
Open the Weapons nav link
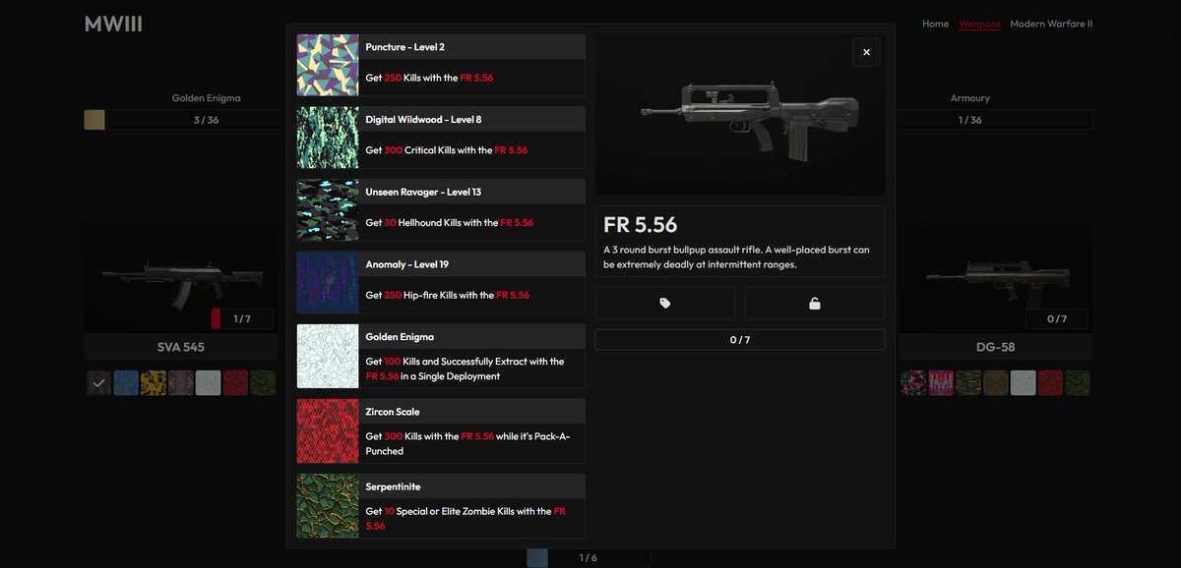point(979,24)
